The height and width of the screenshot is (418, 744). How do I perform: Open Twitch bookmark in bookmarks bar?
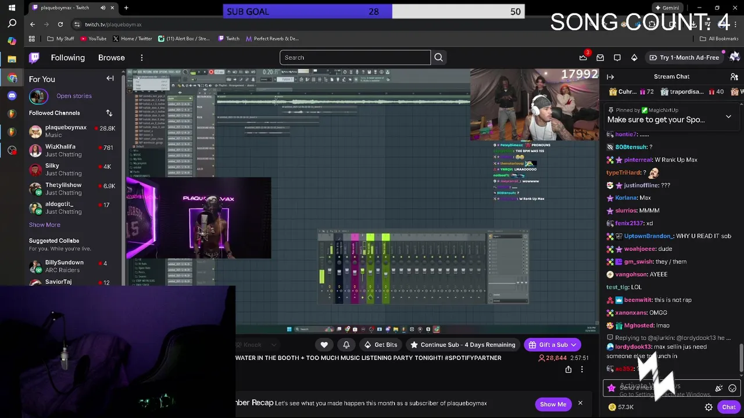pyautogui.click(x=228, y=39)
